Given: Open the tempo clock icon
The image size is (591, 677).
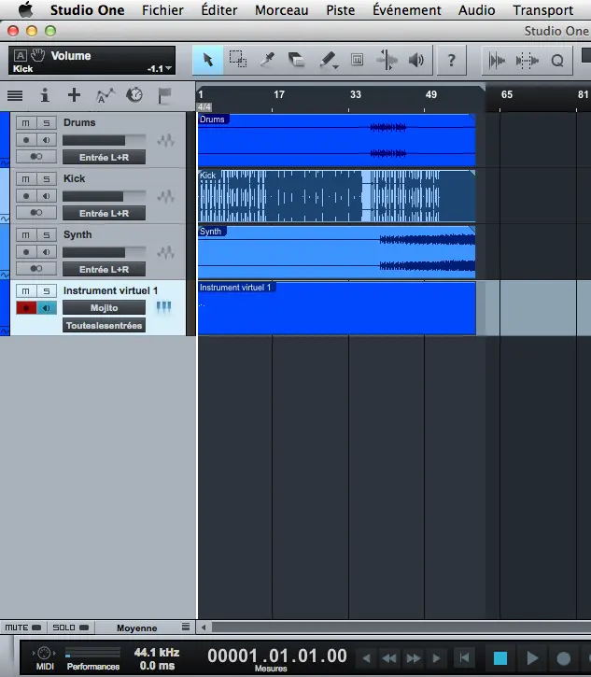Looking at the screenshot, I should [x=134, y=95].
